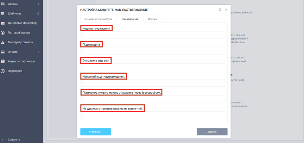The image size is (304, 143).
Task: Switch to the Логика tab
Action: [x=152, y=19]
